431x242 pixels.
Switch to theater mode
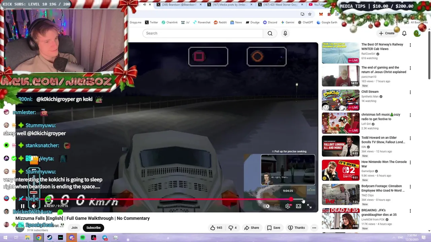(x=298, y=206)
